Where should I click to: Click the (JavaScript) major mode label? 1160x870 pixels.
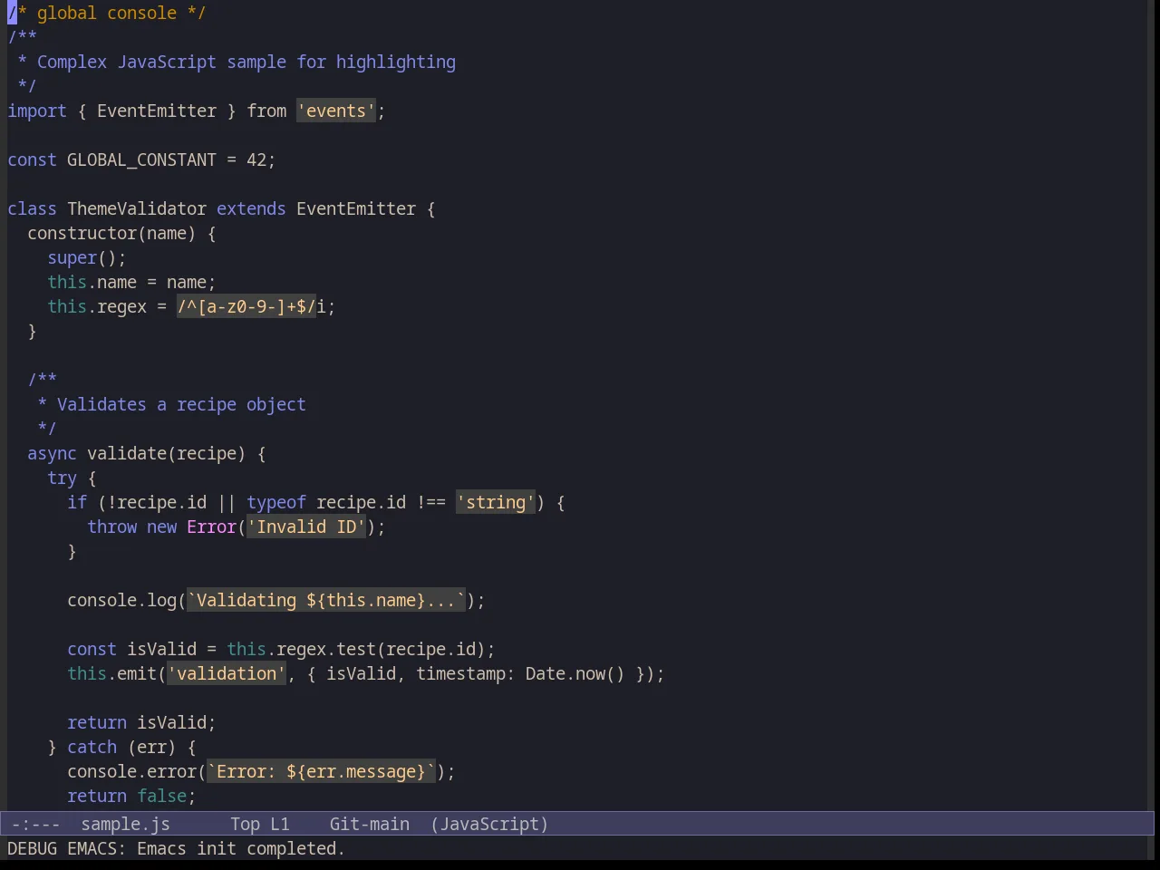click(x=489, y=824)
